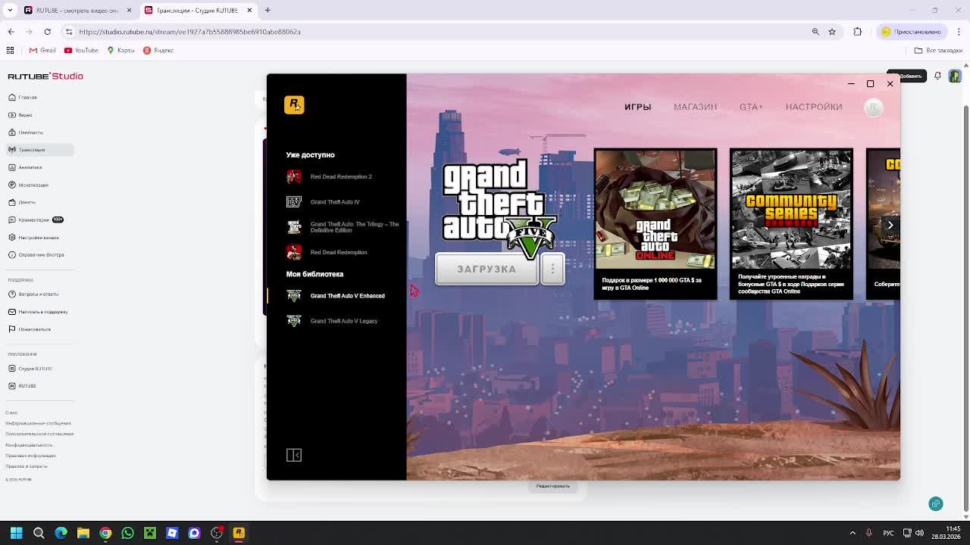970x545 pixels.
Task: Click the ЗАГРУЗКА button
Action: [487, 269]
